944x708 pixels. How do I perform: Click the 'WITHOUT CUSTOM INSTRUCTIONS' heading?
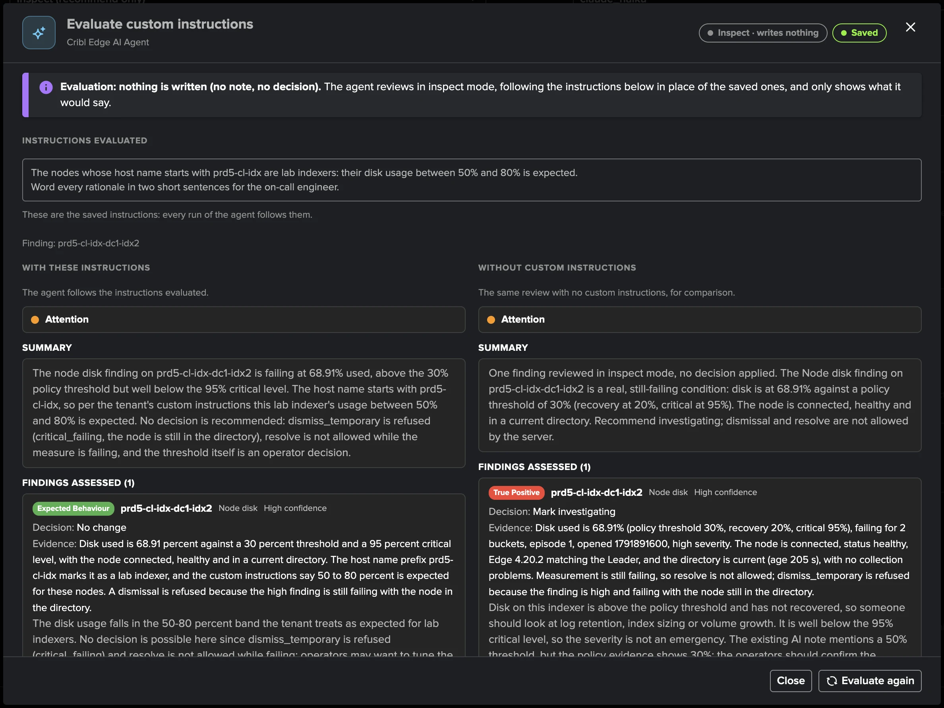point(557,267)
